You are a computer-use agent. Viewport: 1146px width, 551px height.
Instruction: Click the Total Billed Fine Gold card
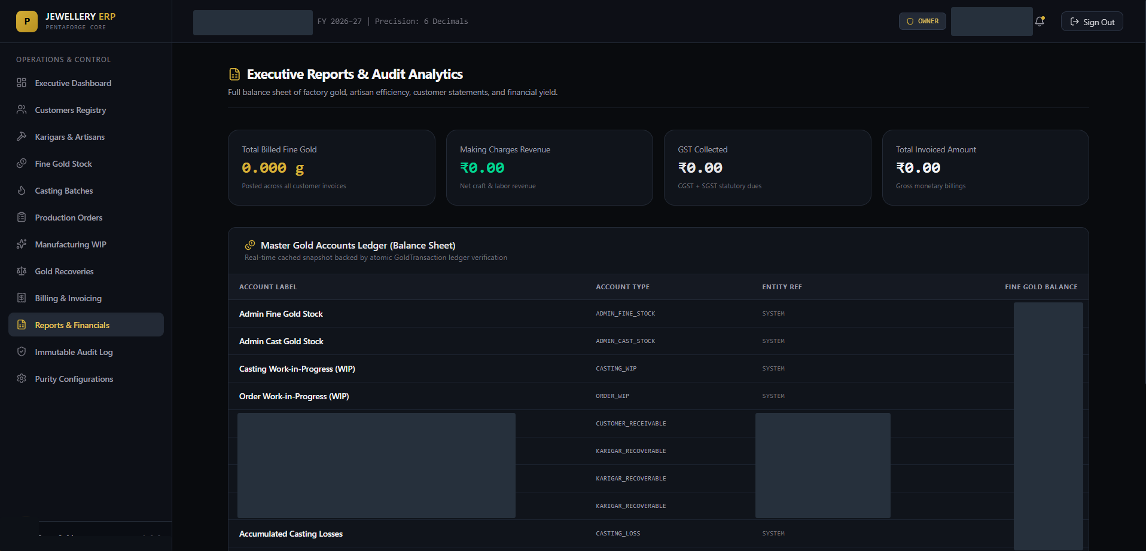[331, 167]
